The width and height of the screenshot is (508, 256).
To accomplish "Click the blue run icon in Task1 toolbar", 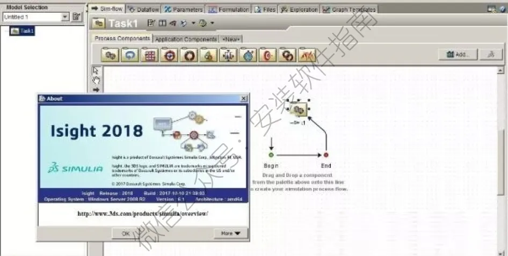I will tap(184, 23).
